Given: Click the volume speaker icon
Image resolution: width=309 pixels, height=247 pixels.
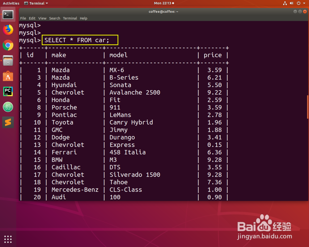Looking at the screenshot, I should point(291,3).
